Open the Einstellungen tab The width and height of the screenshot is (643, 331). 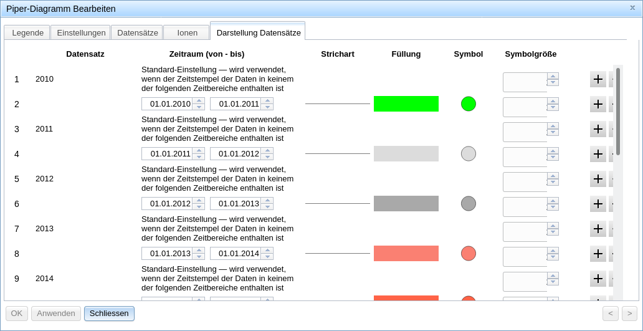81,33
